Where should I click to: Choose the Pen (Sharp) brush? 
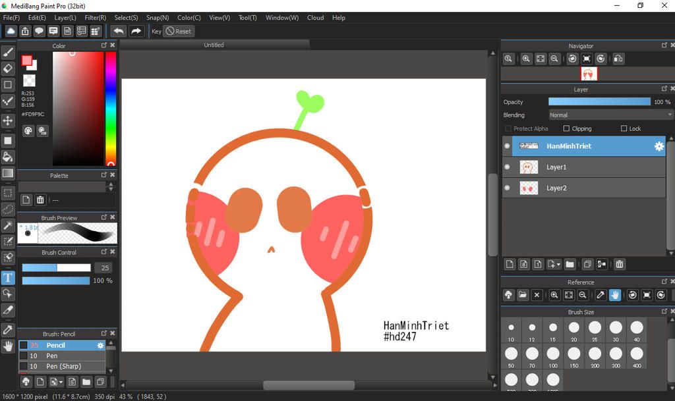pos(62,366)
